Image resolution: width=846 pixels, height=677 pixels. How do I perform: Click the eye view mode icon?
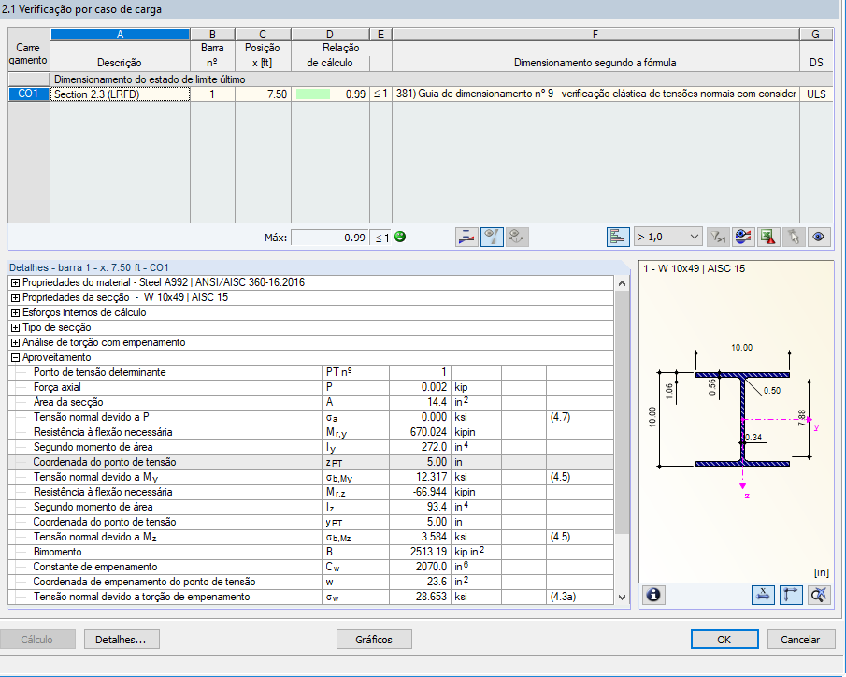[x=820, y=237]
